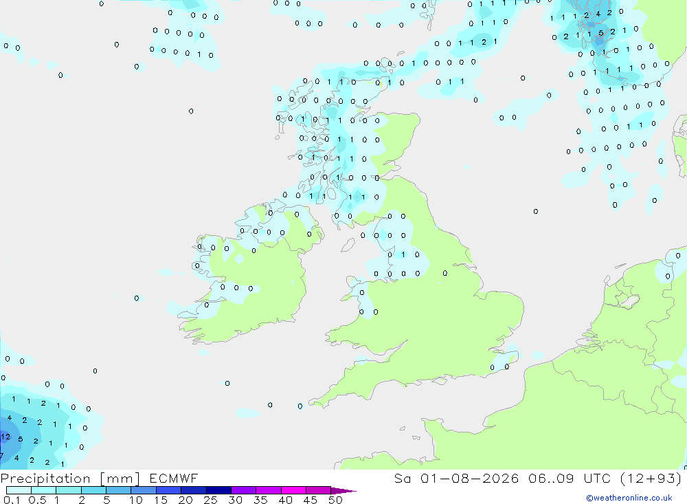Click the legend scale label "0.5"
687x504 pixels.
[37, 500]
